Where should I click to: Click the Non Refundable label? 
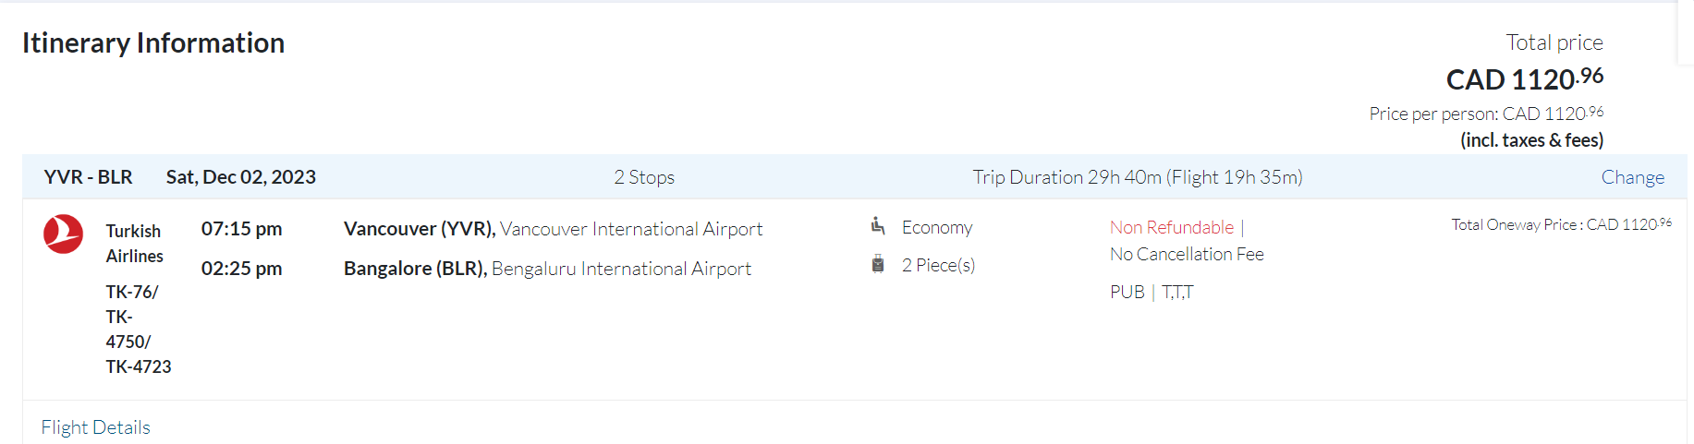pyautogui.click(x=1171, y=227)
